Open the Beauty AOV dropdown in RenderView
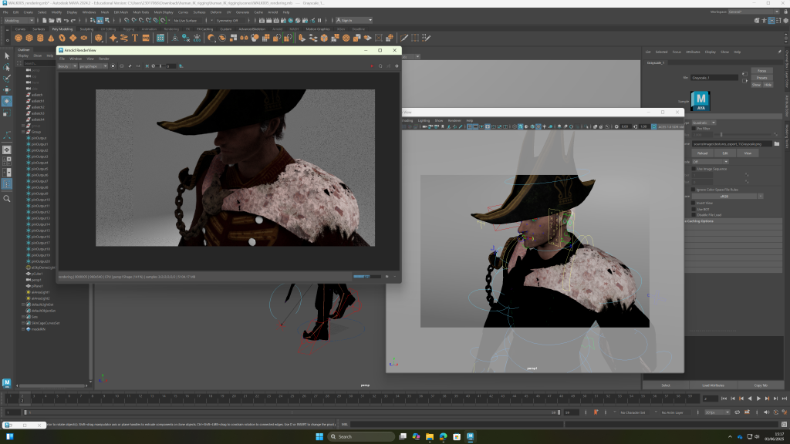Image resolution: width=790 pixels, height=444 pixels. [67, 66]
